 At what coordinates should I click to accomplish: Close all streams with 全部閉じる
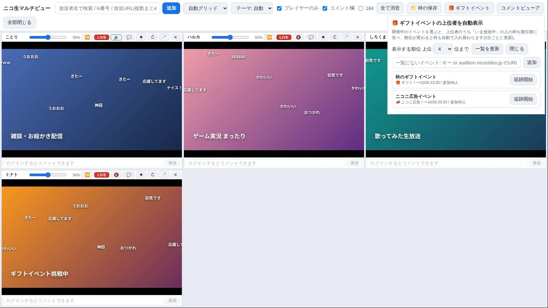(x=20, y=23)
